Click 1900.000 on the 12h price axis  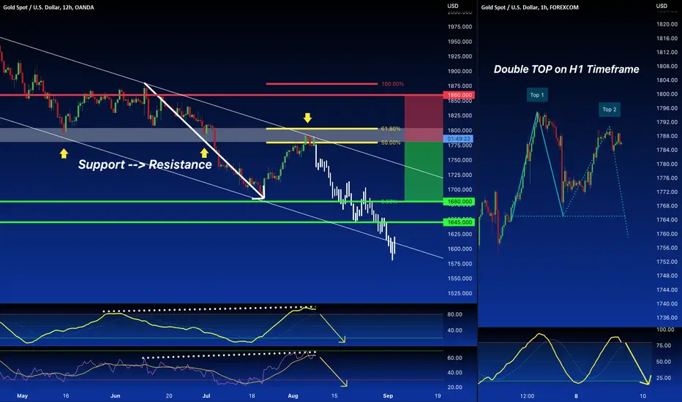[460, 72]
